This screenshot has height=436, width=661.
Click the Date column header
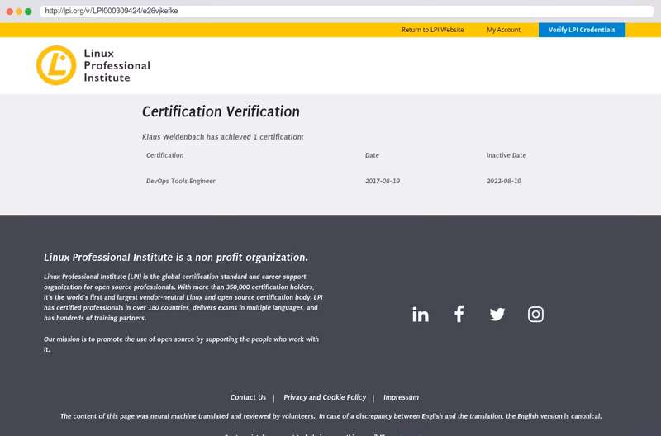tap(372, 155)
